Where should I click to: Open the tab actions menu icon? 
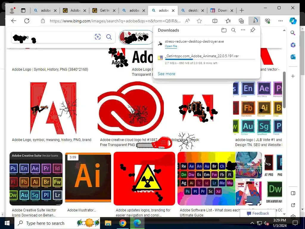coord(23,10)
